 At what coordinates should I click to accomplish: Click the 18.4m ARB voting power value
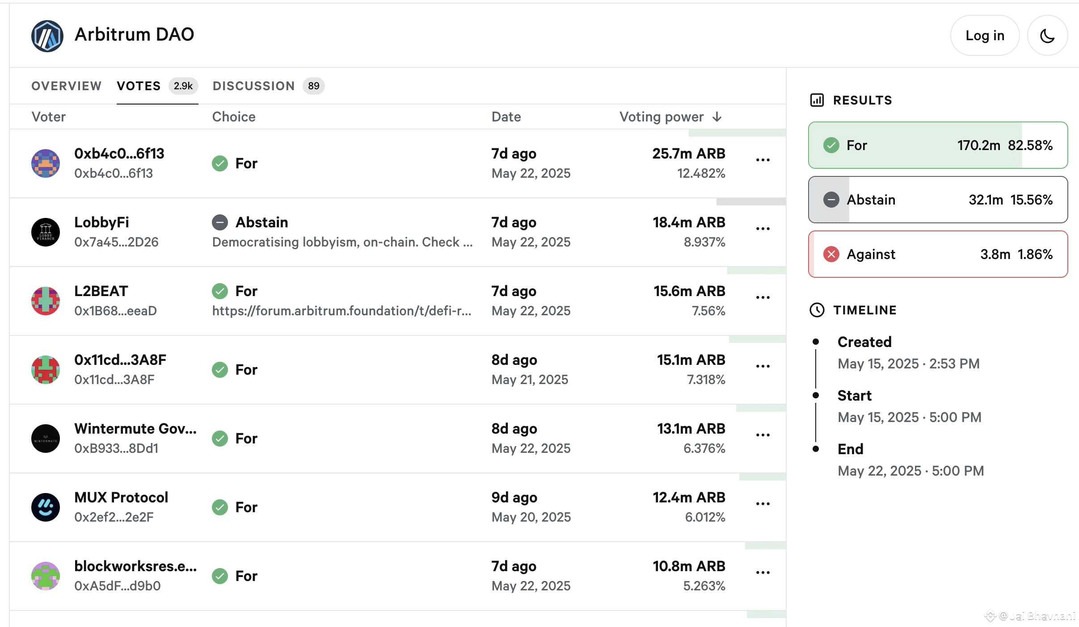point(689,222)
